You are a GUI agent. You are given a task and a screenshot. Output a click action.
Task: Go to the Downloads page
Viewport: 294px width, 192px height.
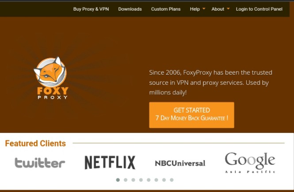pos(130,9)
